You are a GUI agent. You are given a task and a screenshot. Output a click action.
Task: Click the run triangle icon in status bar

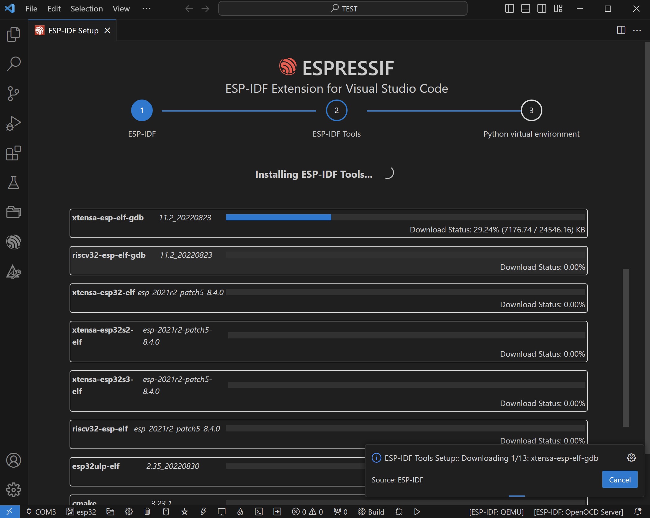tap(417, 512)
